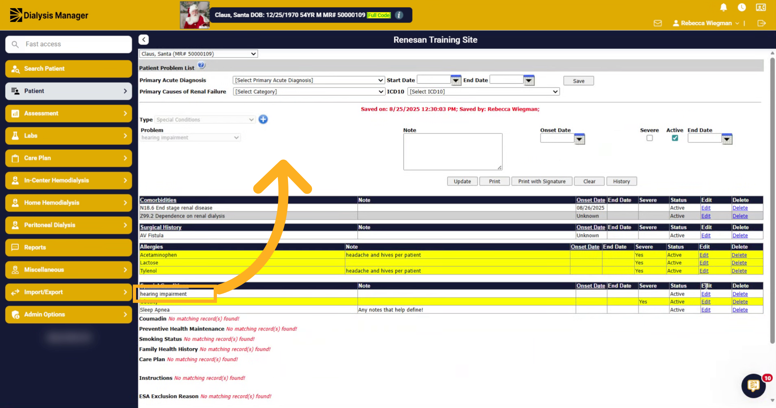Image resolution: width=776 pixels, height=408 pixels.
Task: Open the patient selector dropdown Claus, Santa
Action: coord(199,54)
